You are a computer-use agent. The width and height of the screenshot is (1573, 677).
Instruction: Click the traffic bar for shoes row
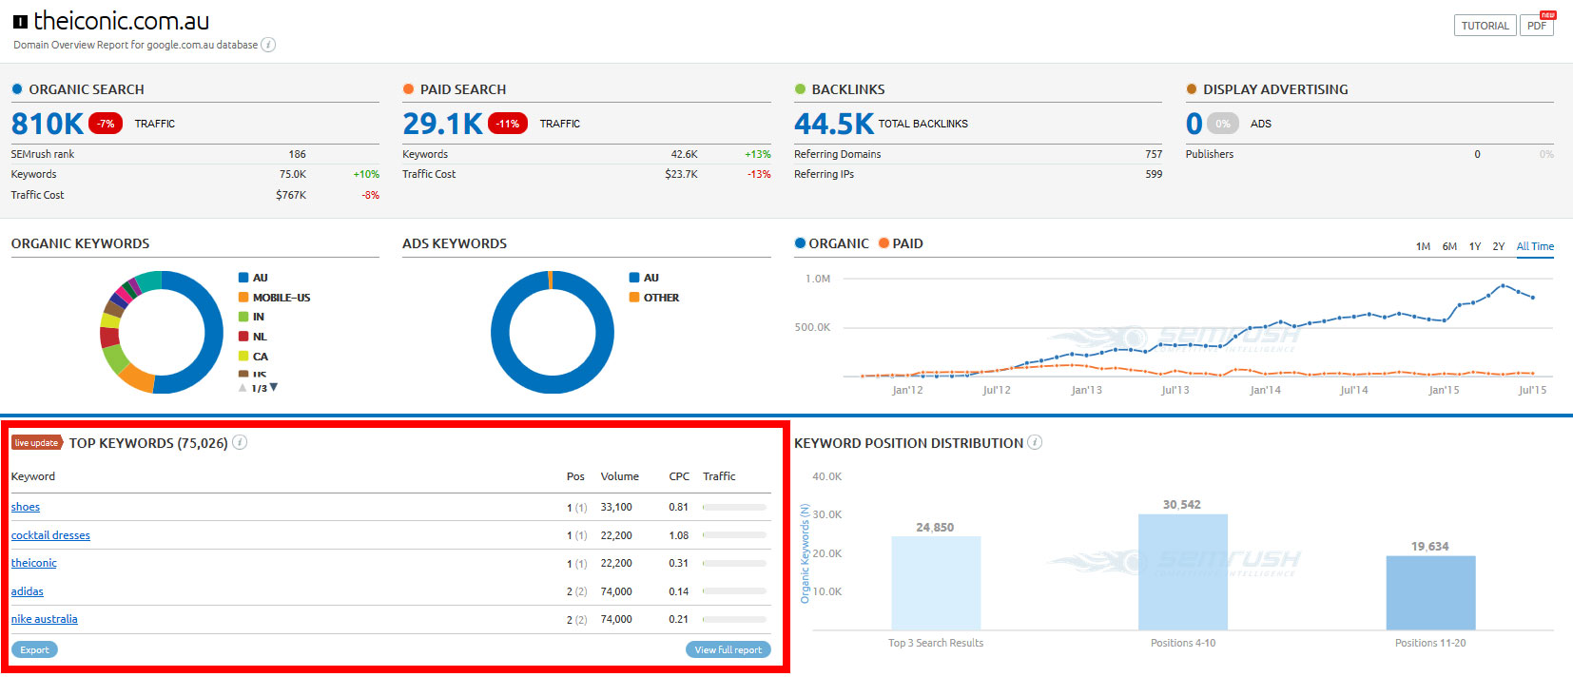pyautogui.click(x=735, y=507)
